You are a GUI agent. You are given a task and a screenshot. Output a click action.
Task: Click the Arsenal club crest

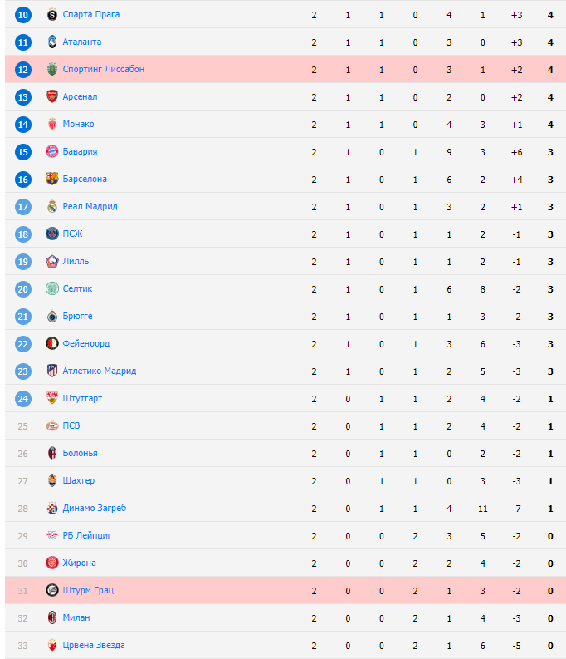[x=52, y=97]
